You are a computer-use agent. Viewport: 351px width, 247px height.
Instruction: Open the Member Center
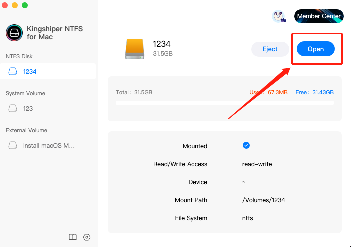(319, 16)
